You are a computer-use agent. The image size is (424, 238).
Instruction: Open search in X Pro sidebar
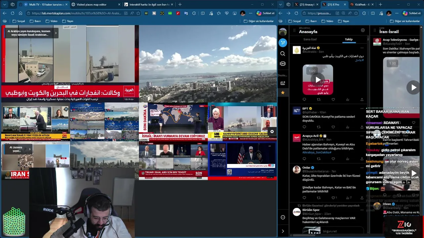coord(283,54)
